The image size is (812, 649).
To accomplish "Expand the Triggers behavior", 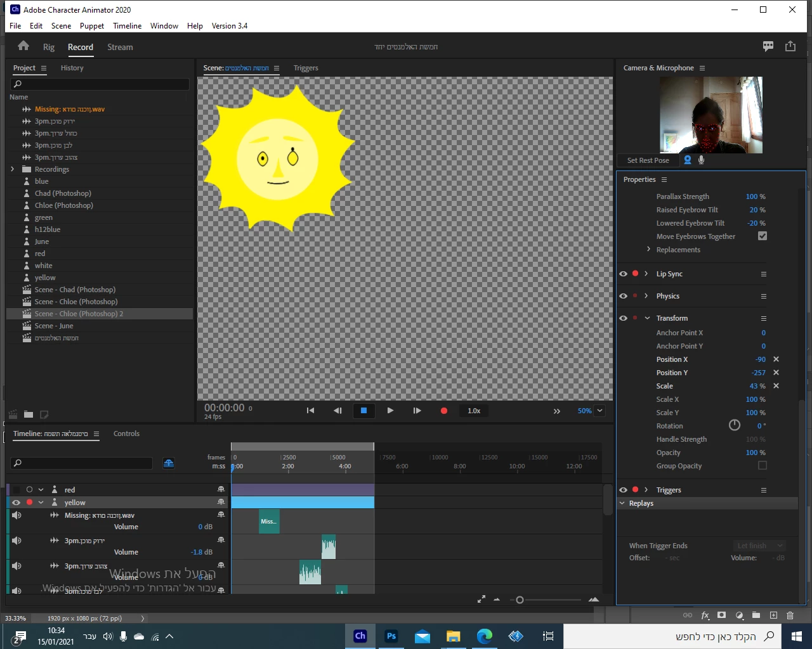I will (x=646, y=490).
